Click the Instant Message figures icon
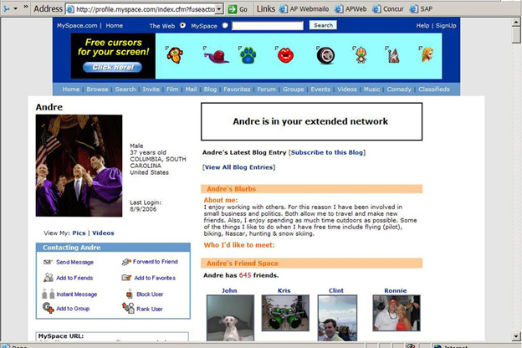 (49, 294)
